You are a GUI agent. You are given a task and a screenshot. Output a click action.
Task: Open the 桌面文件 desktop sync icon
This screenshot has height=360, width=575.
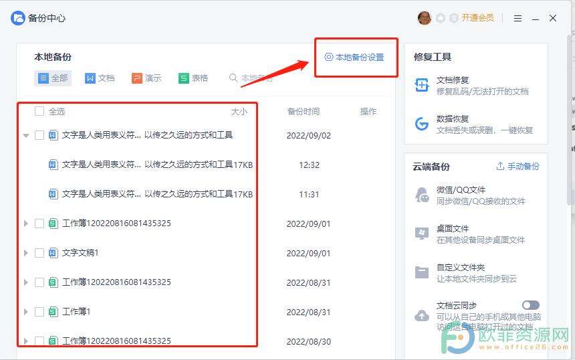(x=422, y=234)
